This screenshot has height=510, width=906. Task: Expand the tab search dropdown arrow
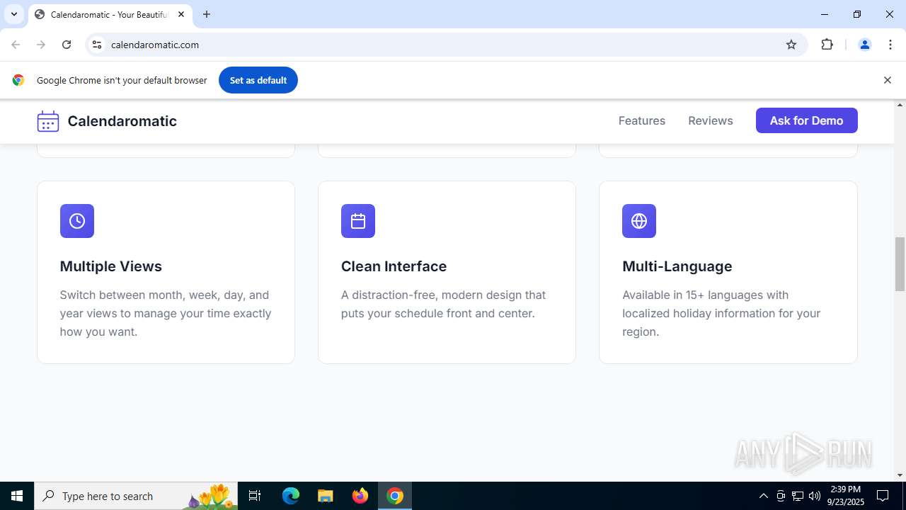coord(14,14)
